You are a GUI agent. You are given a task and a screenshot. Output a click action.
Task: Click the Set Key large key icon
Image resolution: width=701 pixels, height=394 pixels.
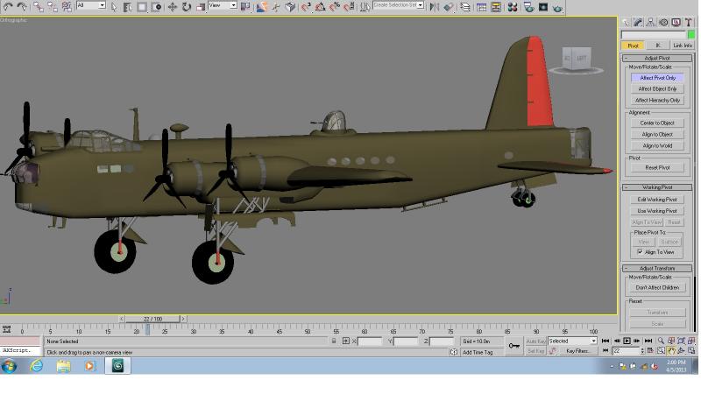[x=514, y=346]
